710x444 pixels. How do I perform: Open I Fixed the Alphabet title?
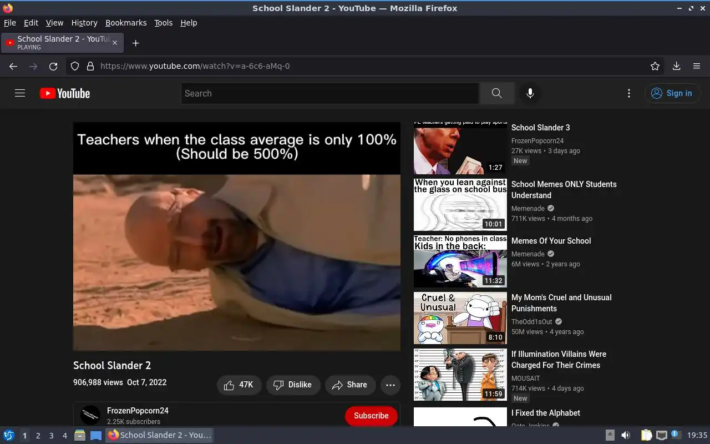pyautogui.click(x=545, y=413)
